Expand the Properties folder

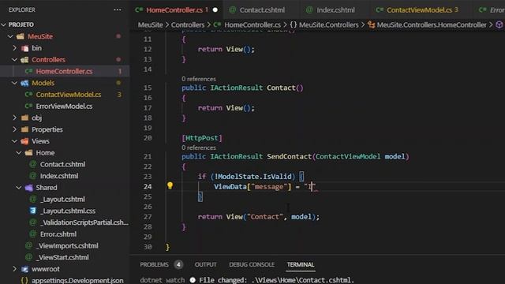[15, 129]
